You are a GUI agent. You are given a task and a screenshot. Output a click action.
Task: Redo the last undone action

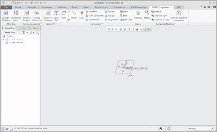26,3
